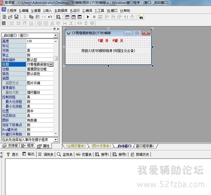Click the binoculars search icon
The height and width of the screenshot is (195, 211).
[x=141, y=17]
